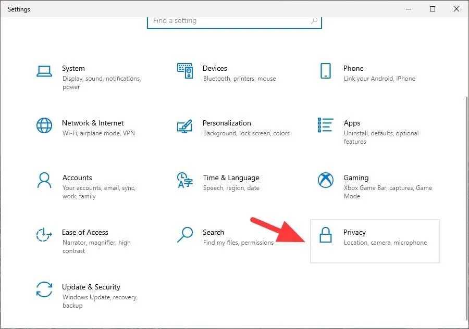The image size is (469, 329).
Task: Click 'Location, camera, microphone' text
Action: point(385,243)
